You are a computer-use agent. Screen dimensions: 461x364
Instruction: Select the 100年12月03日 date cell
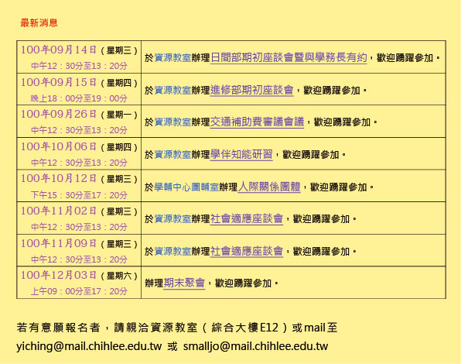tap(79, 283)
